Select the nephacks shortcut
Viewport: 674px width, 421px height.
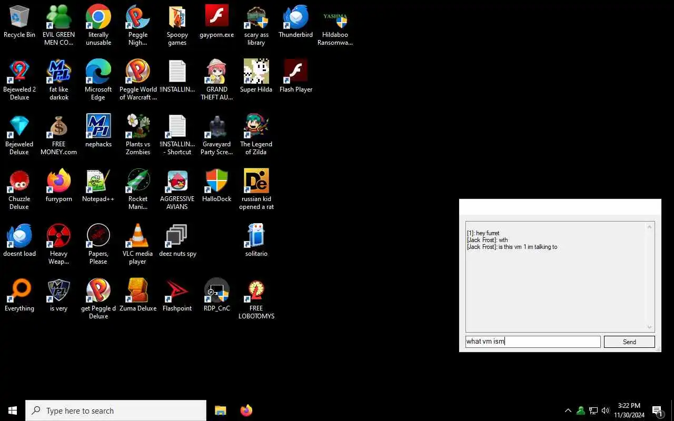coord(98,131)
